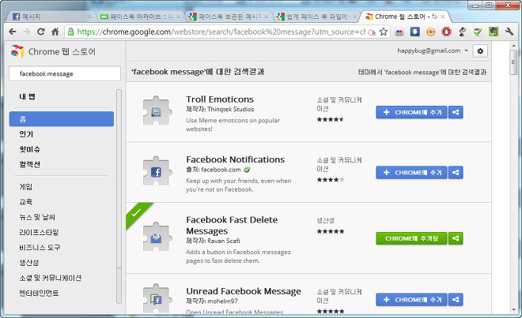Open the Troll Emoticons title link
Screen dimensions: 522x318
(220, 99)
